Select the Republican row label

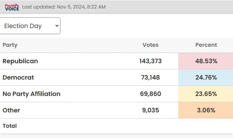[x=20, y=61]
